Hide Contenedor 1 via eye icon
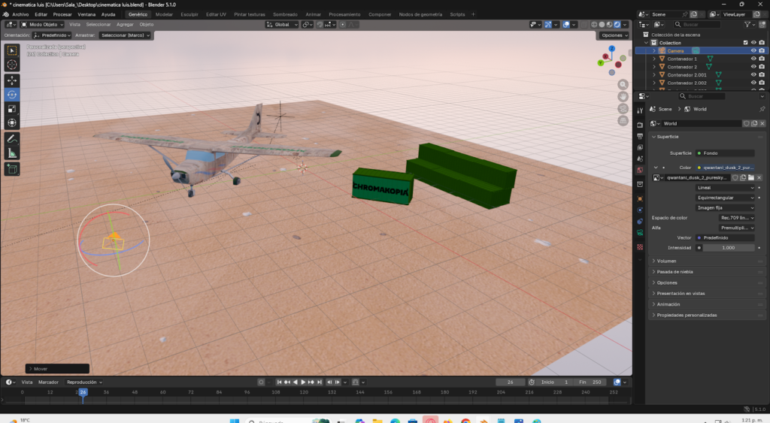The image size is (770, 423). [x=753, y=59]
